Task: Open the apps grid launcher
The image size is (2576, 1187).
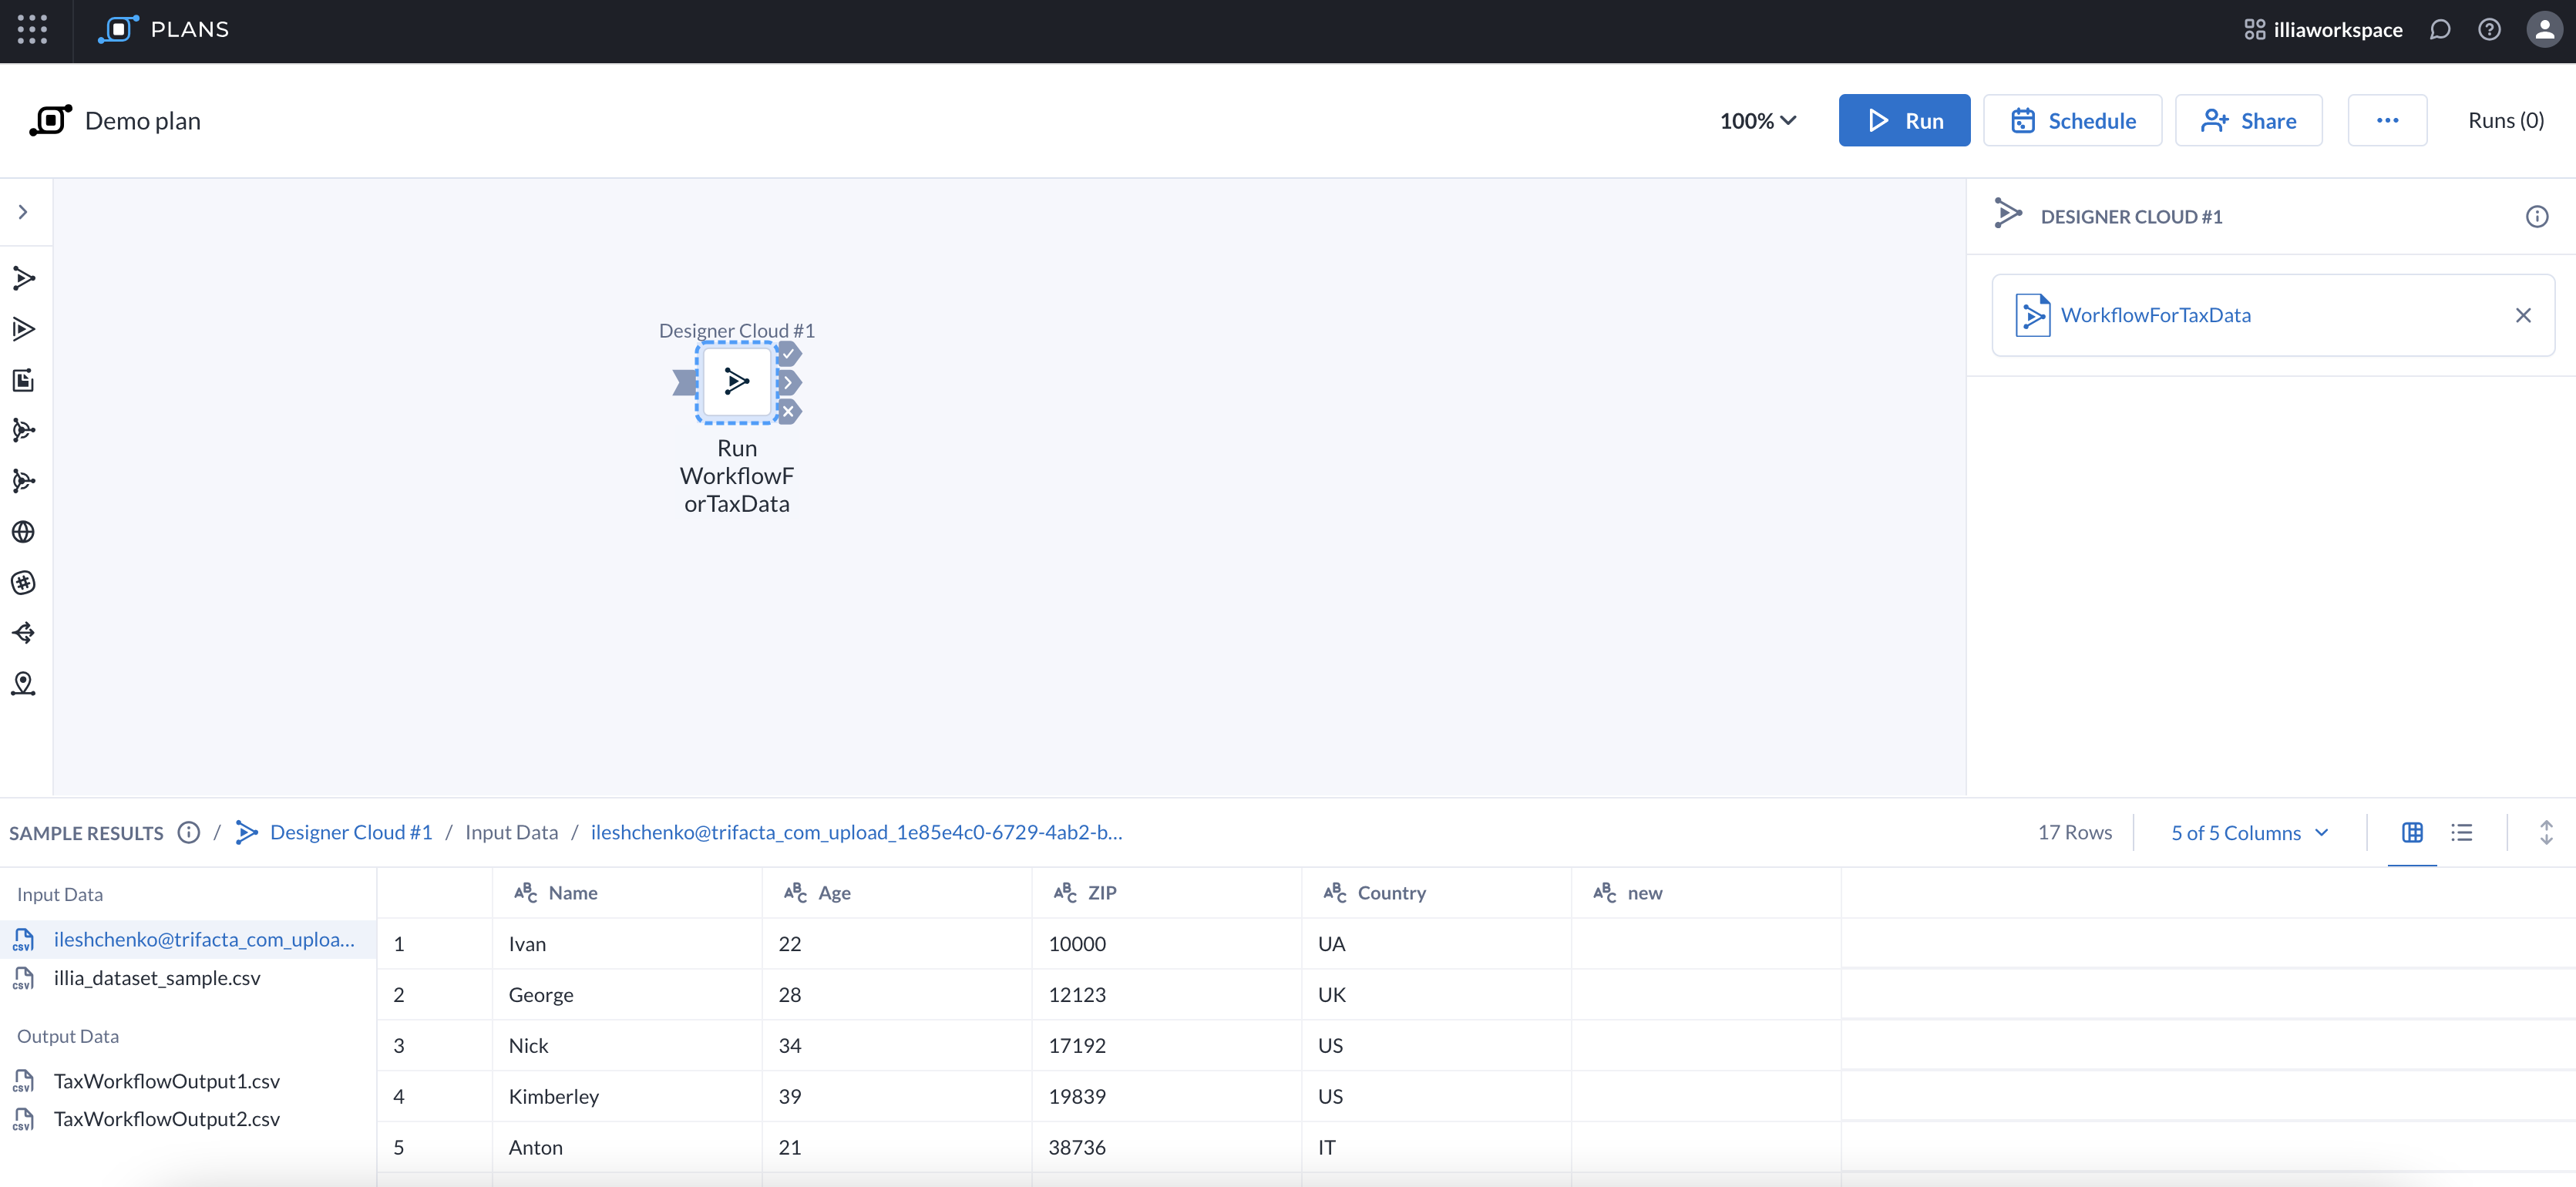Action: (x=32, y=30)
